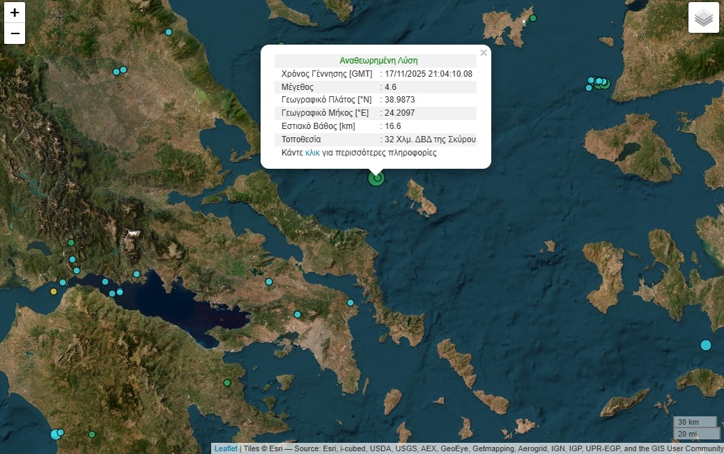The height and width of the screenshot is (454, 724).
Task: Click the large green marker beneath the popup
Action: pyautogui.click(x=376, y=179)
